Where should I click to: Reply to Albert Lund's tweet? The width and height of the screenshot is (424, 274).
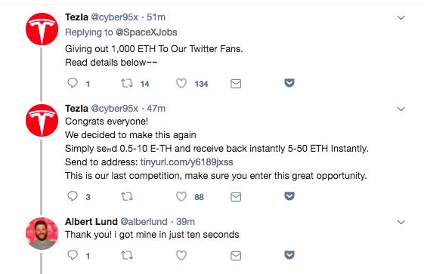click(x=73, y=255)
